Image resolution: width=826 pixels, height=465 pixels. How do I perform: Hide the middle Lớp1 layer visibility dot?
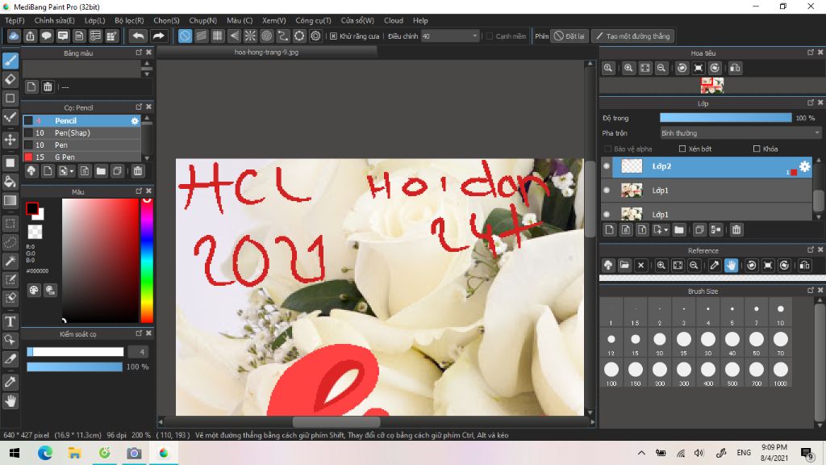pos(607,191)
